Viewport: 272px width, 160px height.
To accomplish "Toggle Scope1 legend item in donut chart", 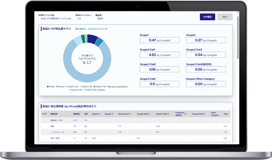I will tap(51, 87).
